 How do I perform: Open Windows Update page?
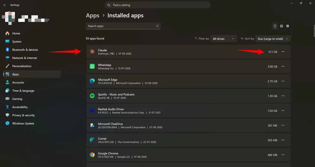point(32,123)
